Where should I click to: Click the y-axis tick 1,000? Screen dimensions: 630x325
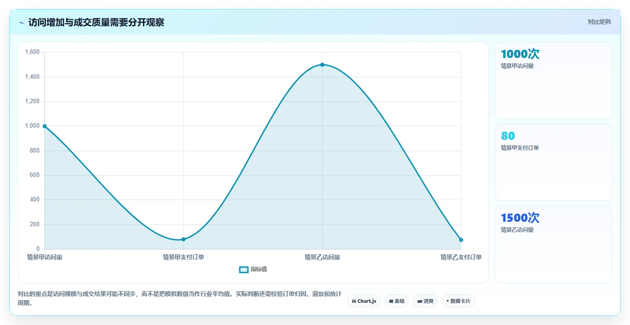pyautogui.click(x=33, y=126)
